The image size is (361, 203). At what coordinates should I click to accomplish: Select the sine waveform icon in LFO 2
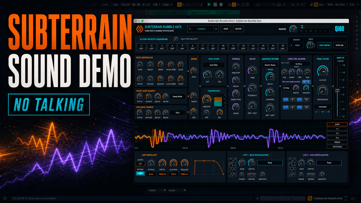tap(292, 160)
